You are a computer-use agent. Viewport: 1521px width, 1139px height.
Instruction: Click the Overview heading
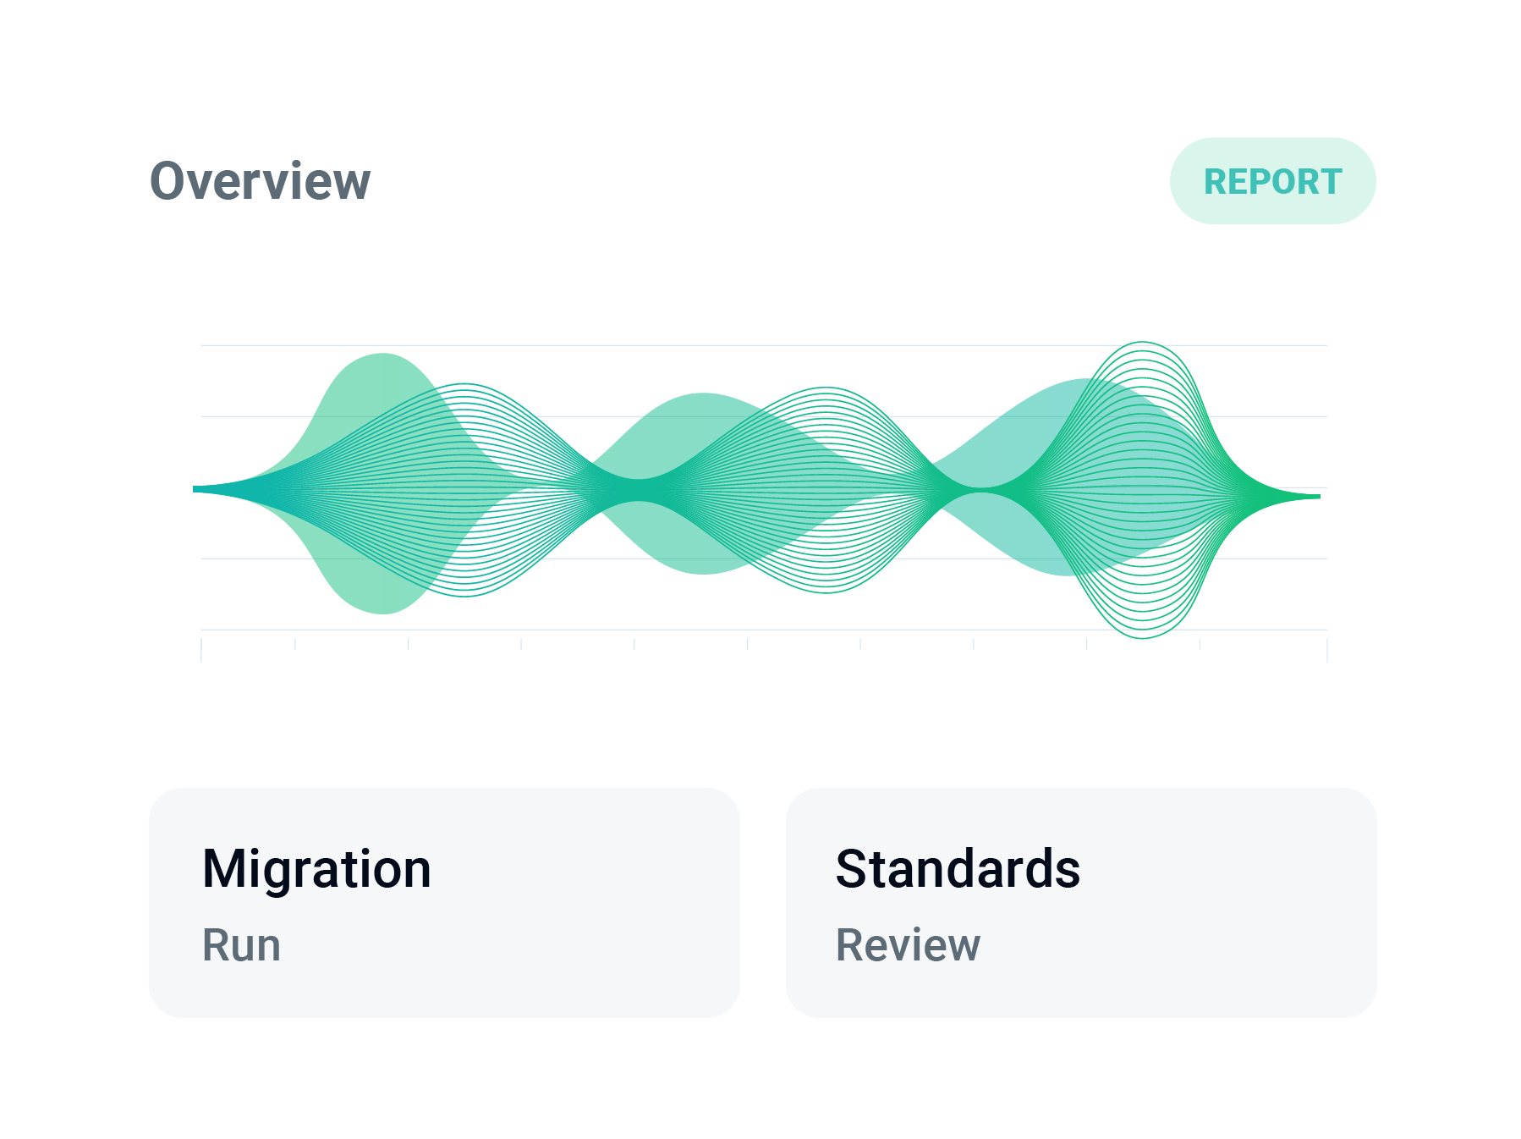pyautogui.click(x=261, y=181)
